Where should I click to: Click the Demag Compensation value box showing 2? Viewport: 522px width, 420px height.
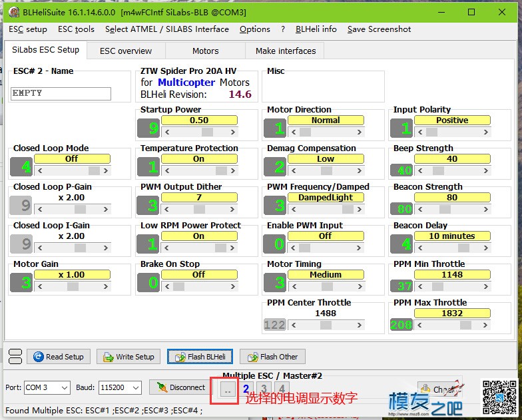[275, 166]
